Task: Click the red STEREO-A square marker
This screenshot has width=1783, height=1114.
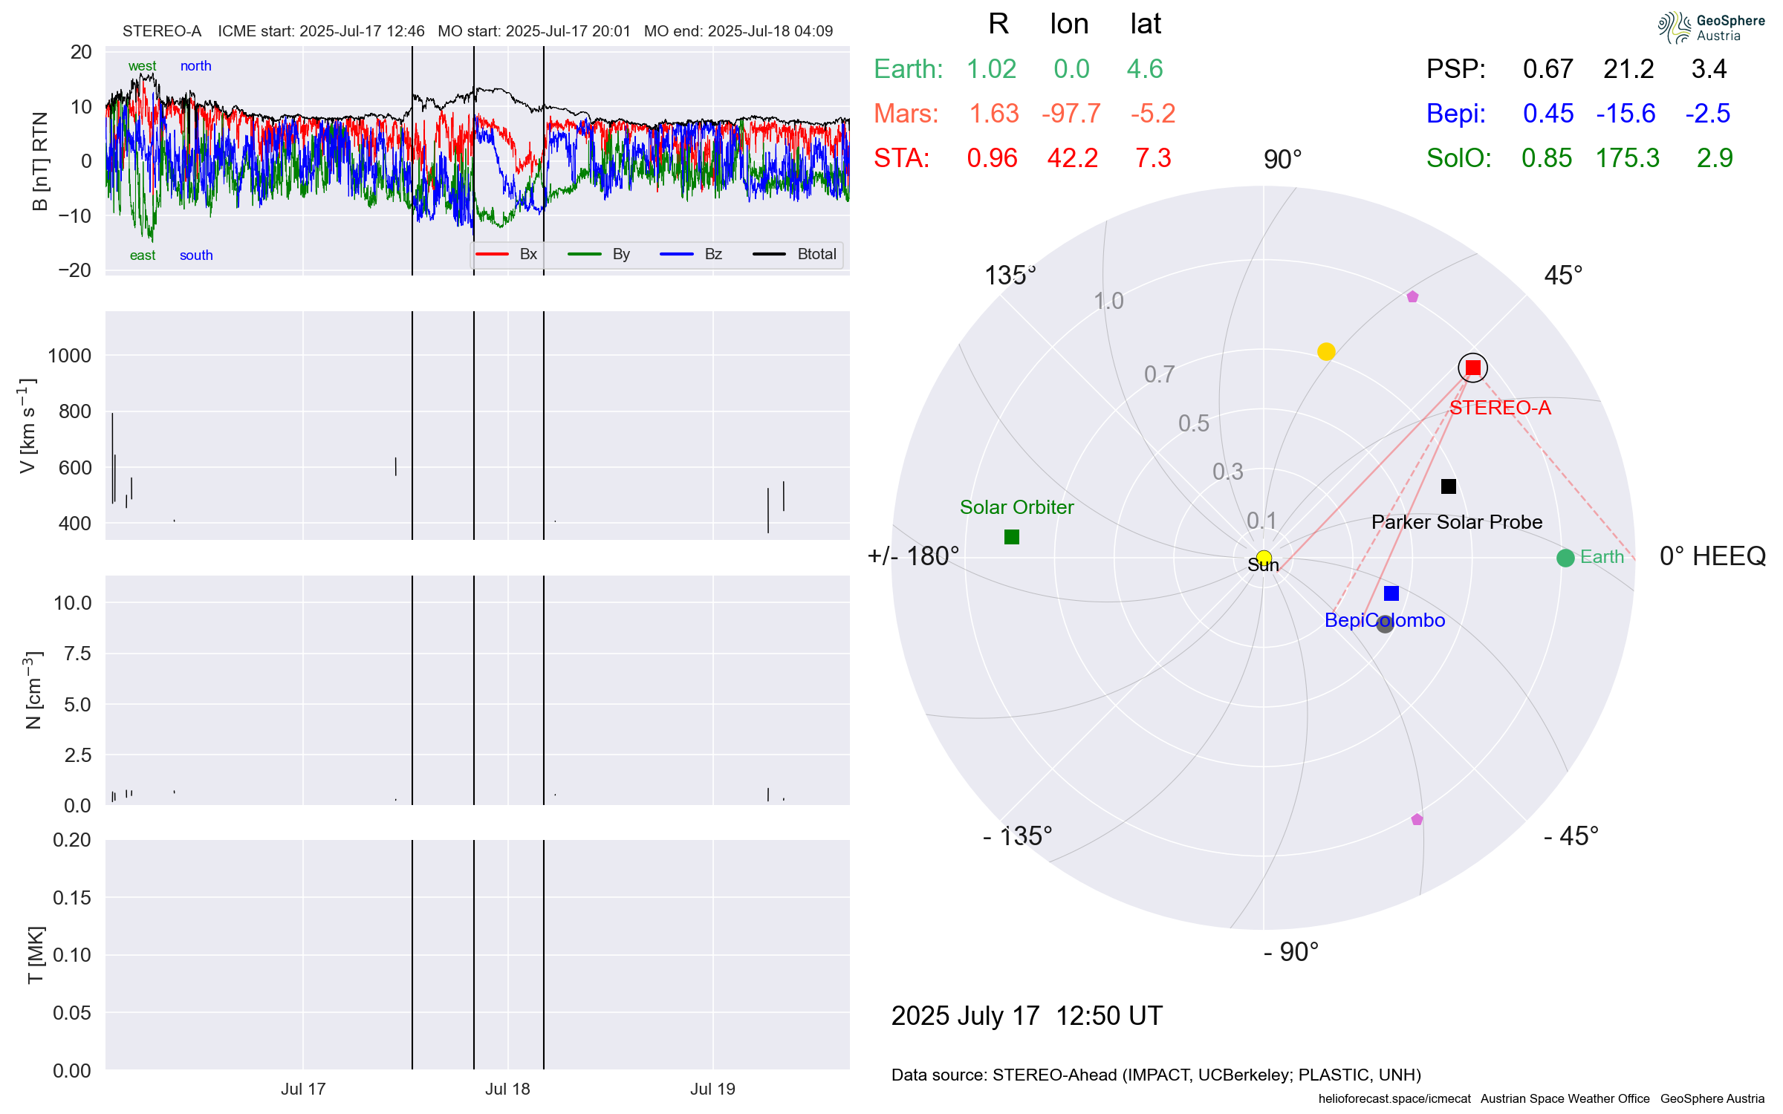Action: click(x=1472, y=368)
